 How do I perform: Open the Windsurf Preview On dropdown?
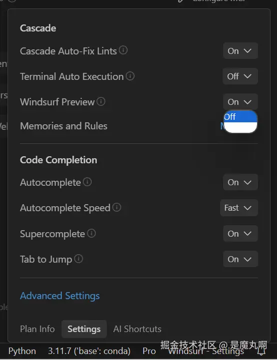pyautogui.click(x=240, y=102)
